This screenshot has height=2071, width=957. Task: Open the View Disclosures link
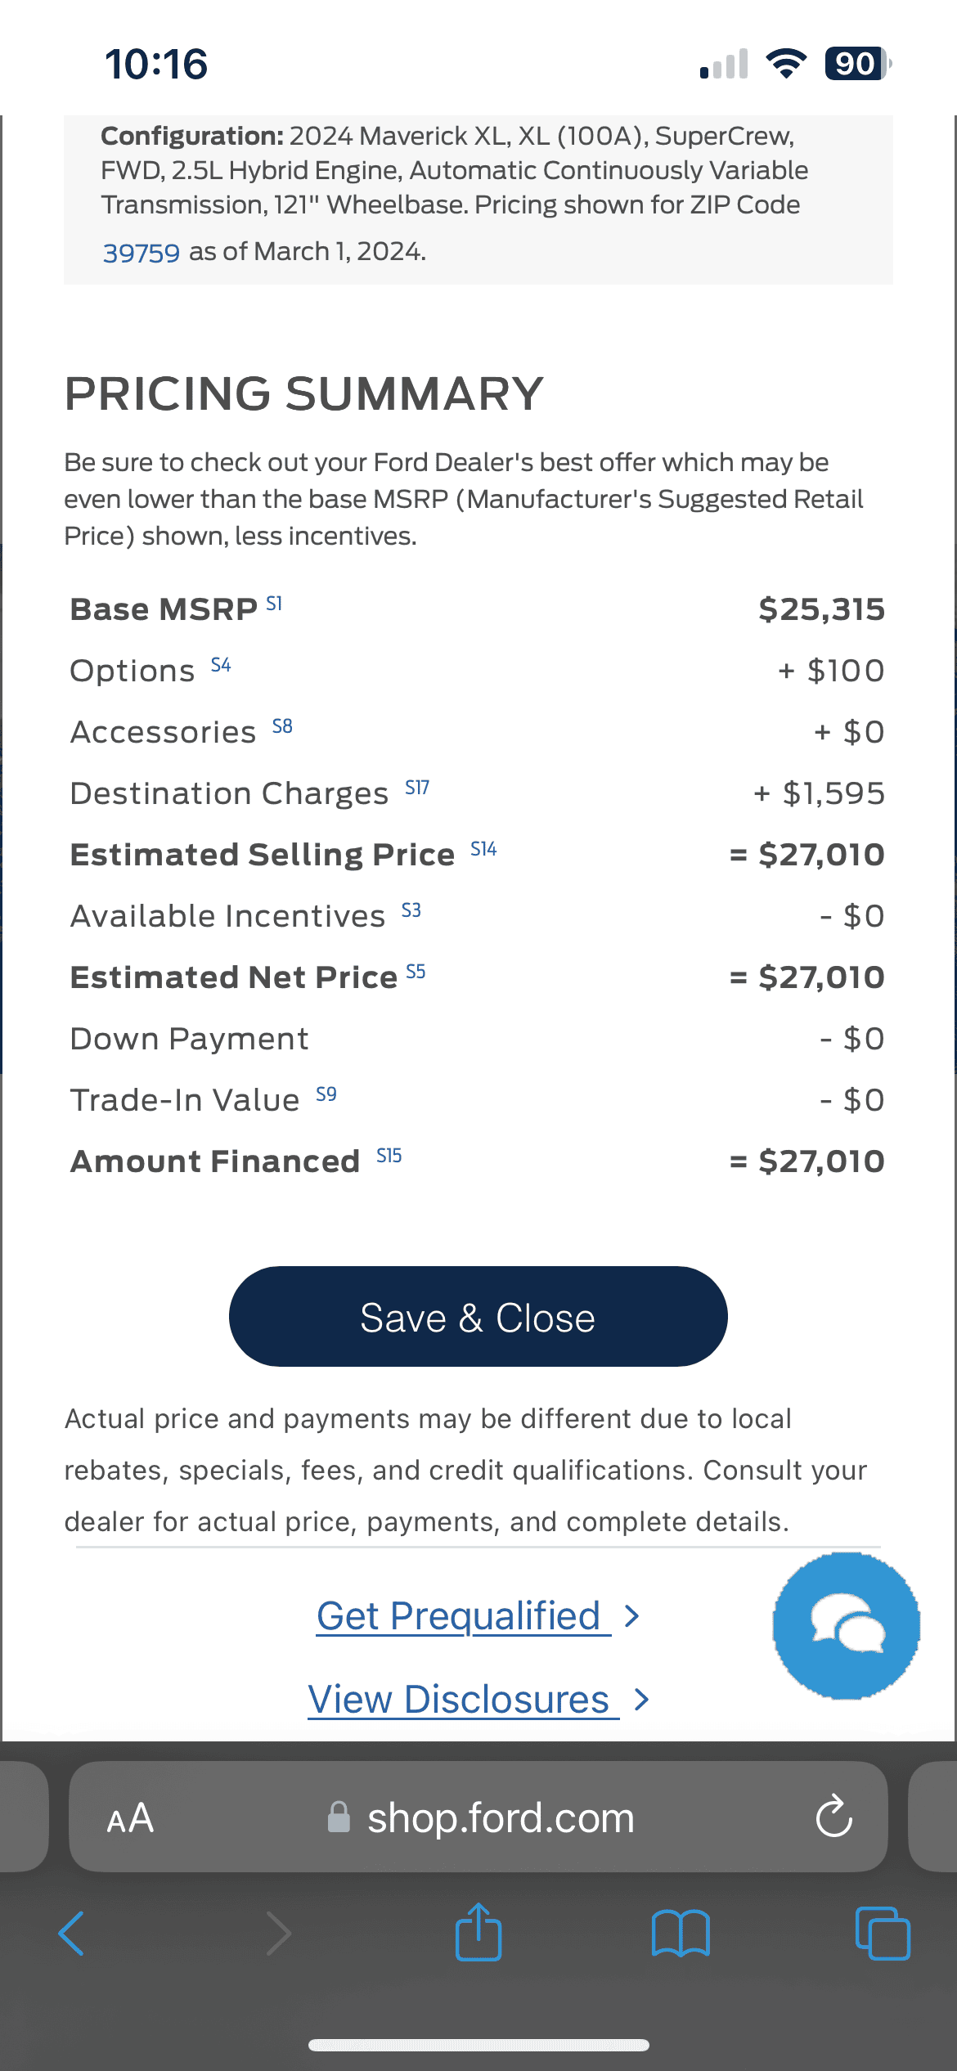pyautogui.click(x=464, y=1700)
